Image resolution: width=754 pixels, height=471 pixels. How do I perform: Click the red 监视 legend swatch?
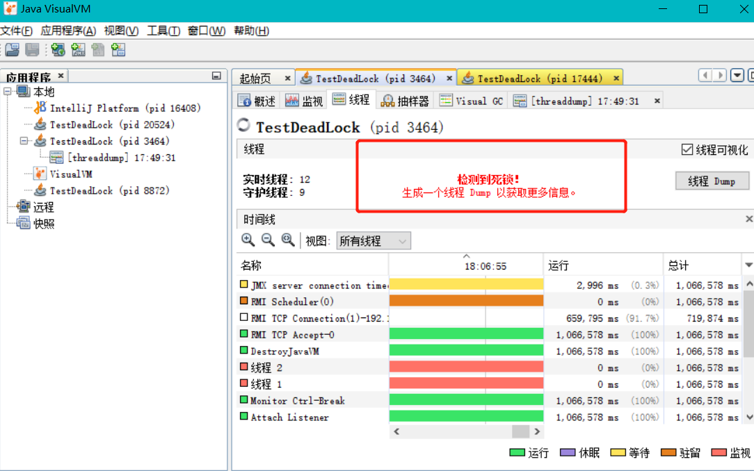pos(719,452)
